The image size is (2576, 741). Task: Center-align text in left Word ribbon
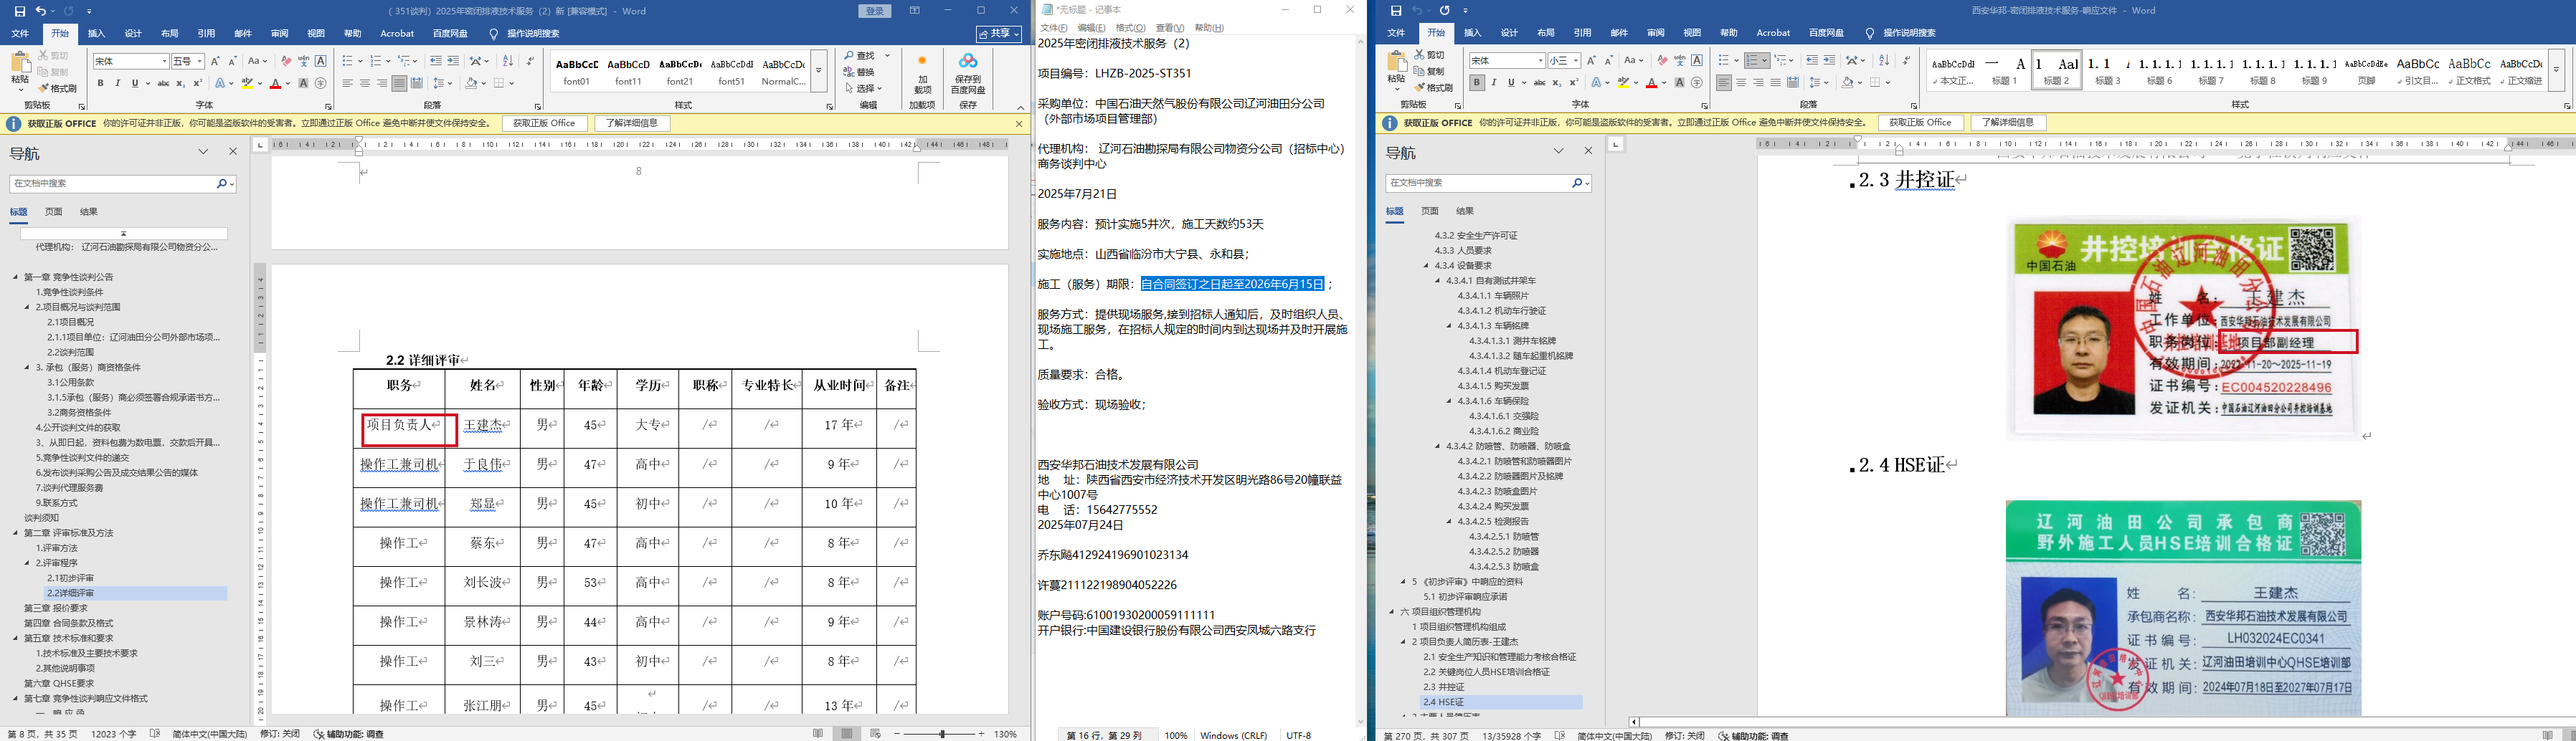coord(365,83)
